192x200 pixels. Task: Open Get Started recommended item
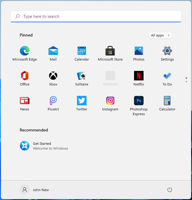click(x=44, y=146)
